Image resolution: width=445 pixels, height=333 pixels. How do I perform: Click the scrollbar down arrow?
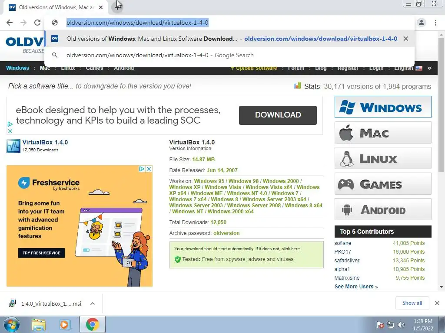pos(442,287)
